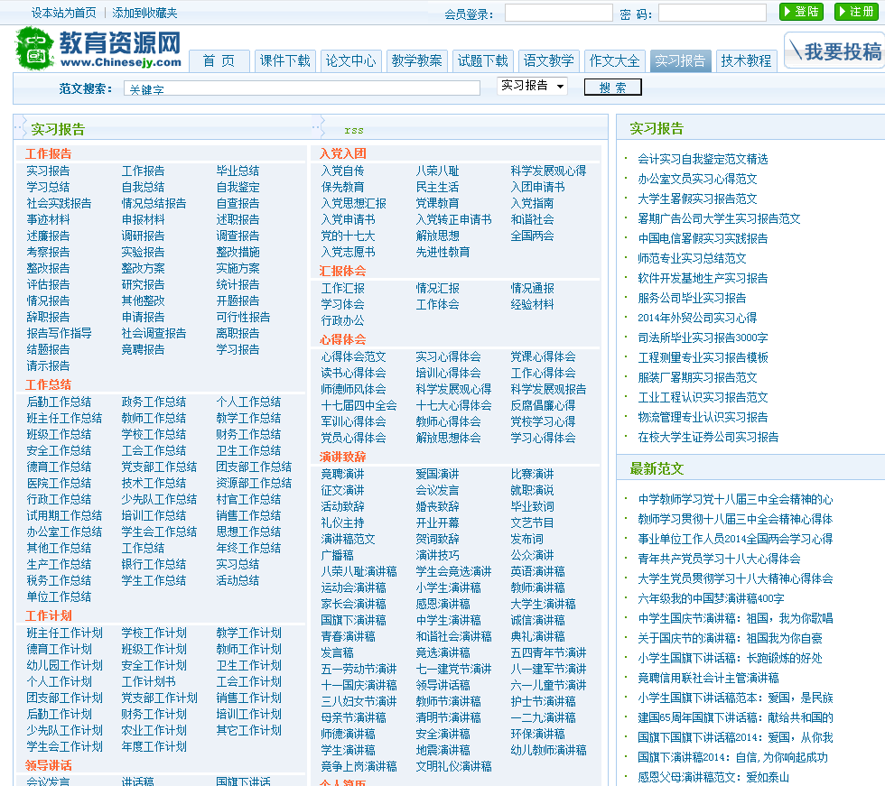Click the 幼儿教师演讲稿 link
The width and height of the screenshot is (885, 786).
click(x=549, y=751)
